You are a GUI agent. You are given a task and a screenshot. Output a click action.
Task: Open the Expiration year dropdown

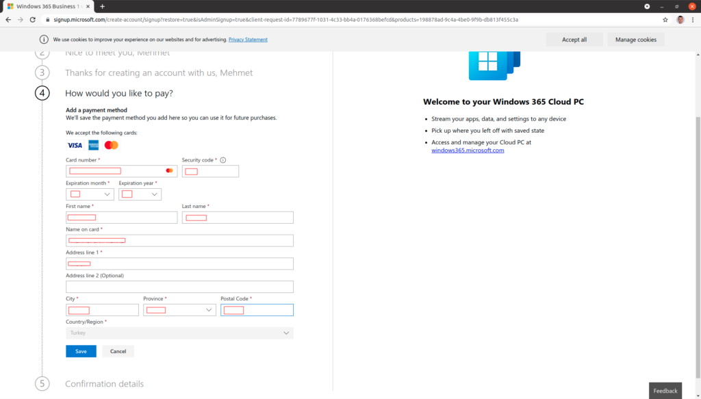coord(140,194)
